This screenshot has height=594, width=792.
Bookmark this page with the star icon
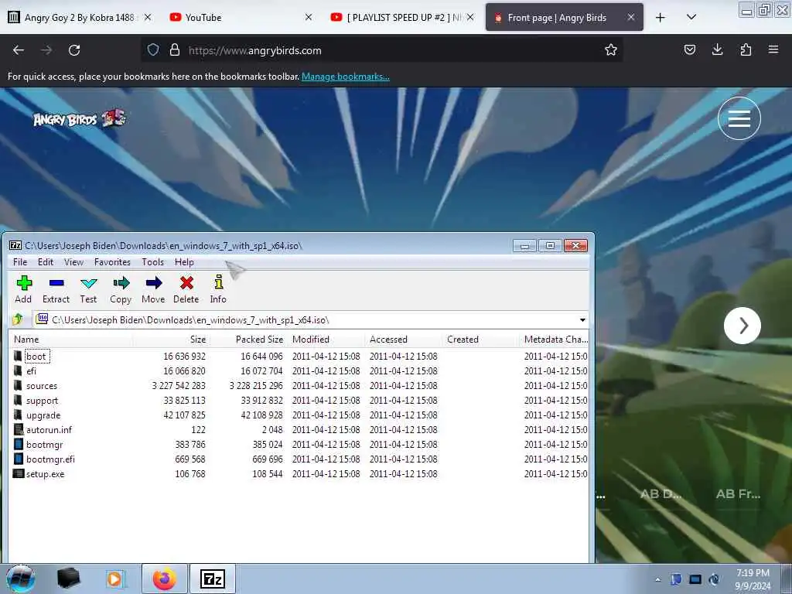pyautogui.click(x=611, y=50)
